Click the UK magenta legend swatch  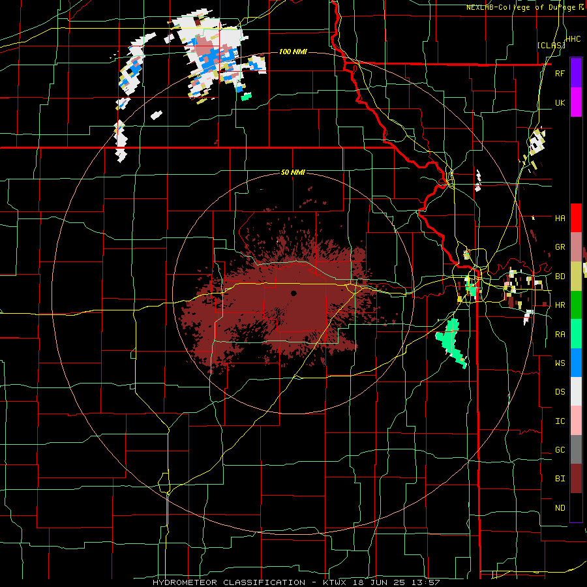click(576, 102)
